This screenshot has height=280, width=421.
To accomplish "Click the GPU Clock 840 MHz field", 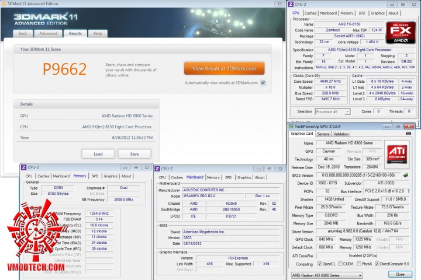I will coord(326,239).
